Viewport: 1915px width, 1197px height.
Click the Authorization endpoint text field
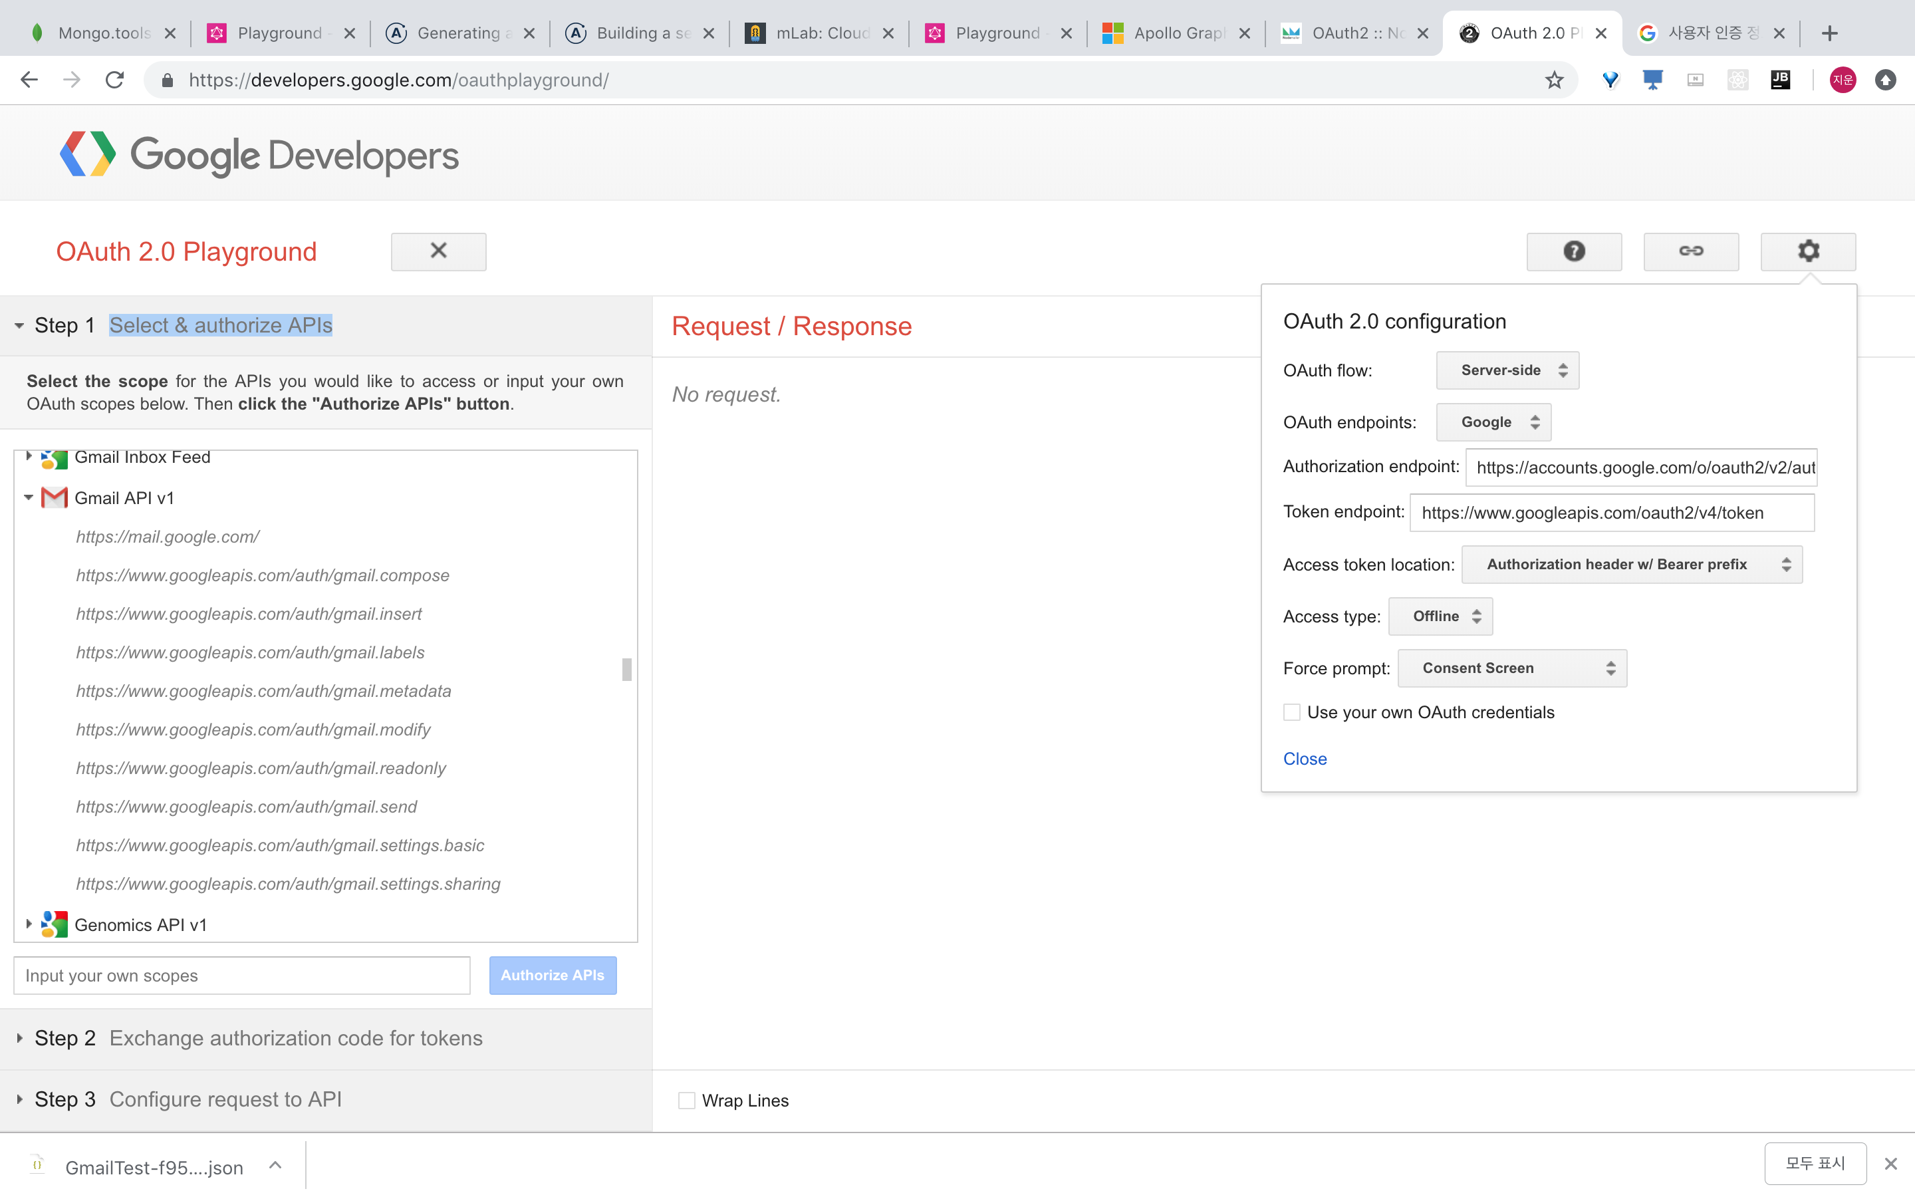coord(1641,467)
